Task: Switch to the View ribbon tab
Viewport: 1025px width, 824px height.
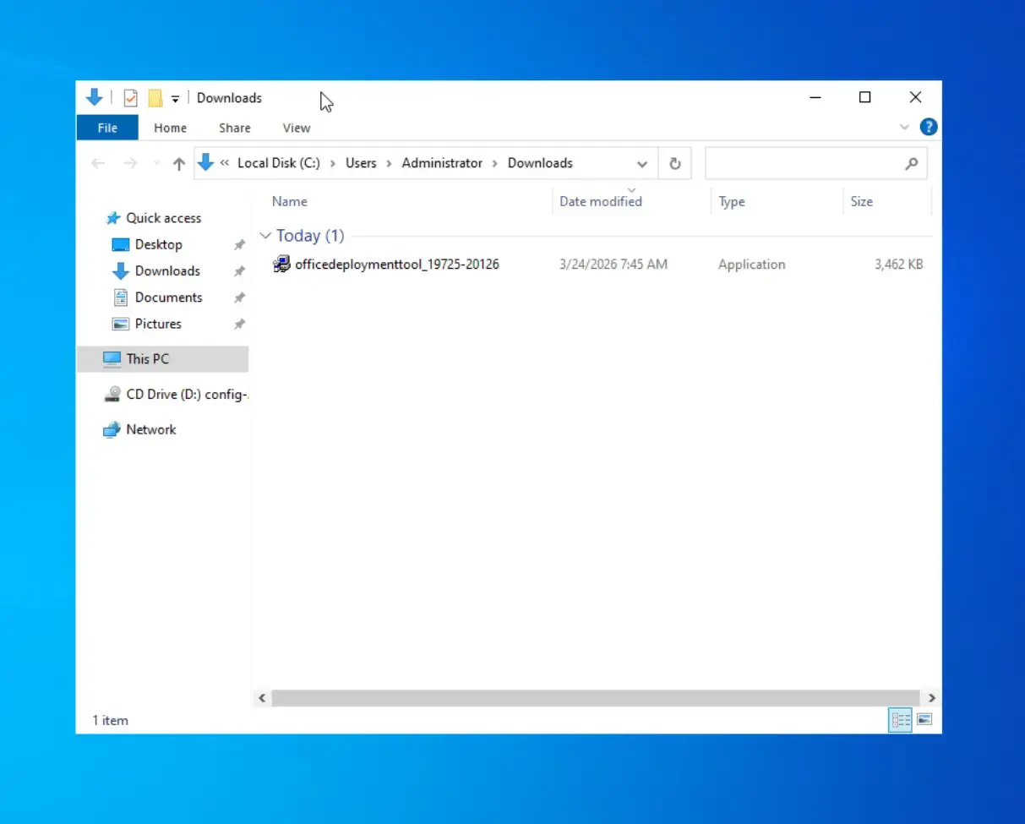Action: pyautogui.click(x=296, y=128)
